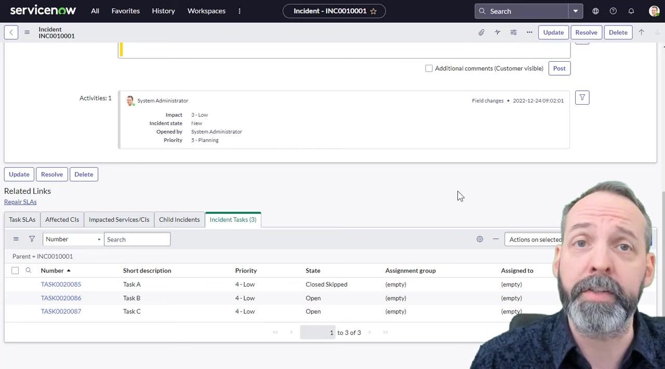The width and height of the screenshot is (665, 369).
Task: Click the page number field showing 1
Action: [317, 332]
